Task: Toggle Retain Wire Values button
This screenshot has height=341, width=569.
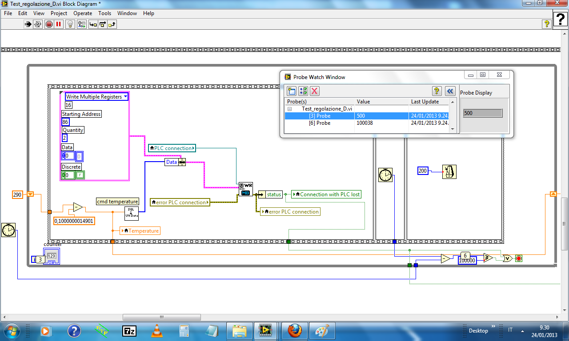Action: pos(82,24)
